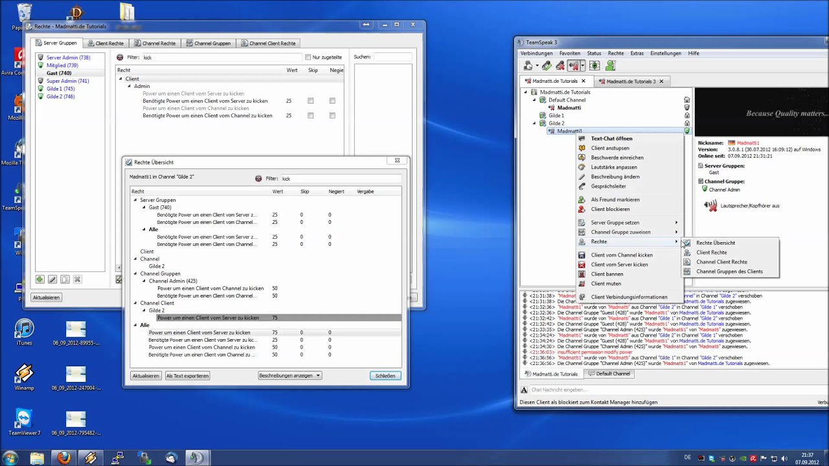Open the Winamp desktop shortcut
Screen dimensions: 829x466
24,377
